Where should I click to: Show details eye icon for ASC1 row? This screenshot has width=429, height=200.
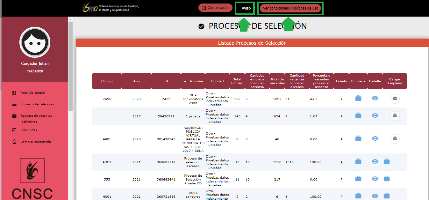(375, 161)
